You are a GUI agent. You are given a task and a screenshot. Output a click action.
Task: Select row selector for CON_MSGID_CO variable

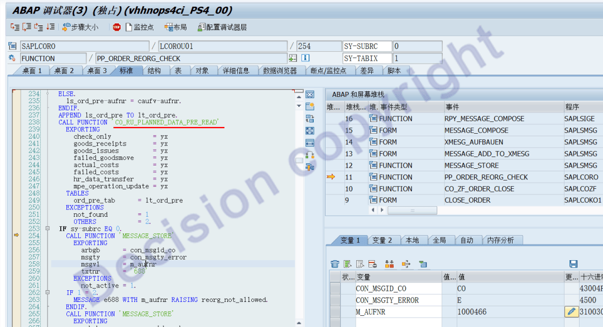pos(335,289)
